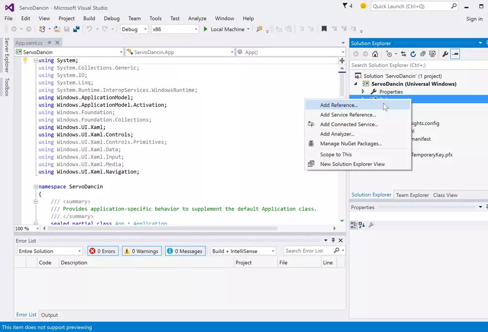Viewport: 488px width, 332px height.
Task: Open the Analyze menu
Action: click(x=197, y=18)
